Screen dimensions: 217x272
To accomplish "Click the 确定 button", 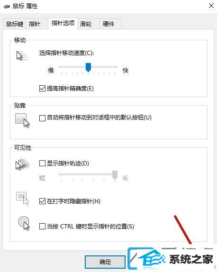I will click(105, 262).
